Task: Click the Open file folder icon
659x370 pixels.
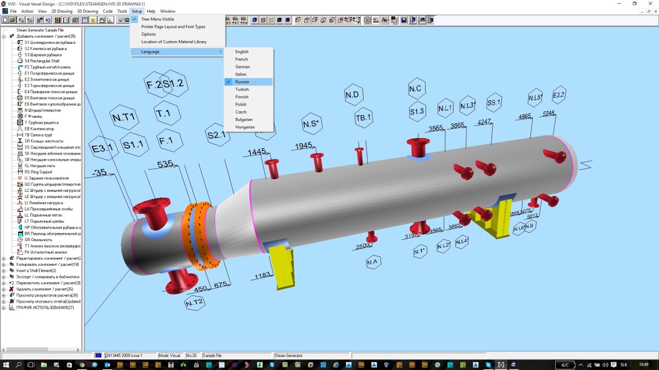Action: [12, 20]
